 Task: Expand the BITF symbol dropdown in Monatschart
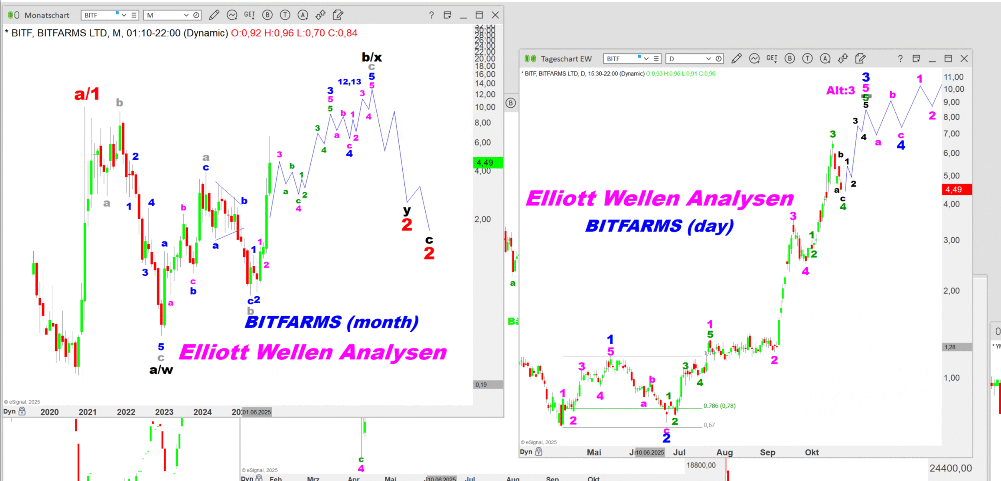click(x=124, y=15)
